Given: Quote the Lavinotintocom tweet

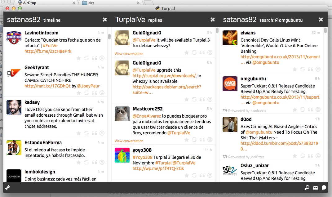Looking at the screenshot, I should coord(94,58).
